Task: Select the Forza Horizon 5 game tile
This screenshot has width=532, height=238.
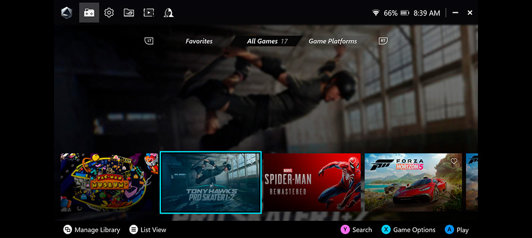Action: (413, 182)
